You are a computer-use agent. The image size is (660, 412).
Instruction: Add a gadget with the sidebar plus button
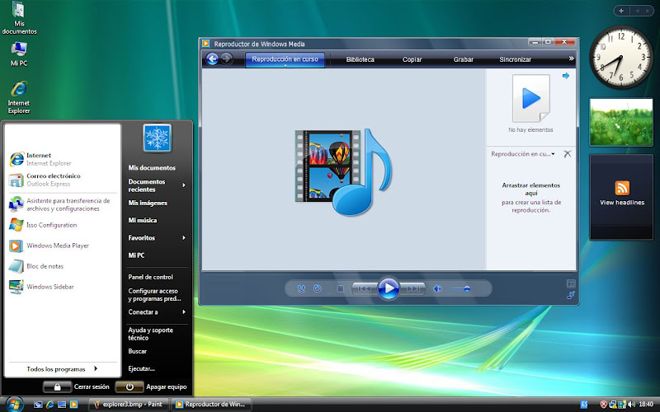click(x=621, y=11)
